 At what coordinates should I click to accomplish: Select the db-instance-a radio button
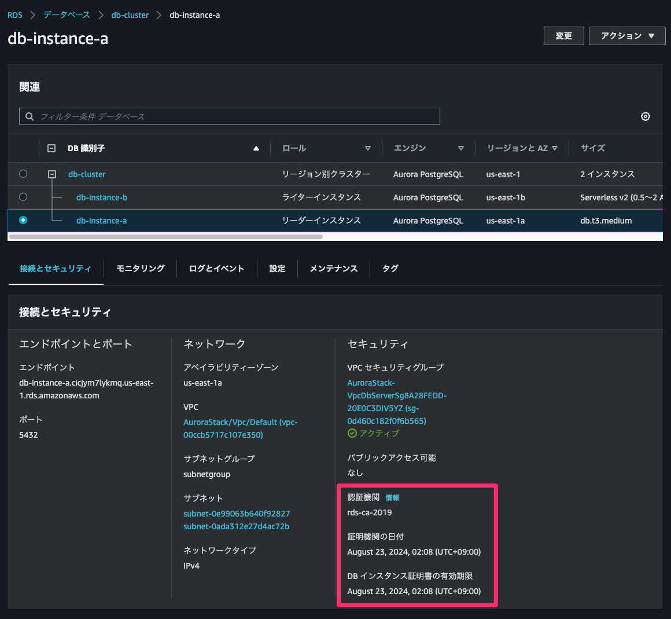(x=23, y=220)
